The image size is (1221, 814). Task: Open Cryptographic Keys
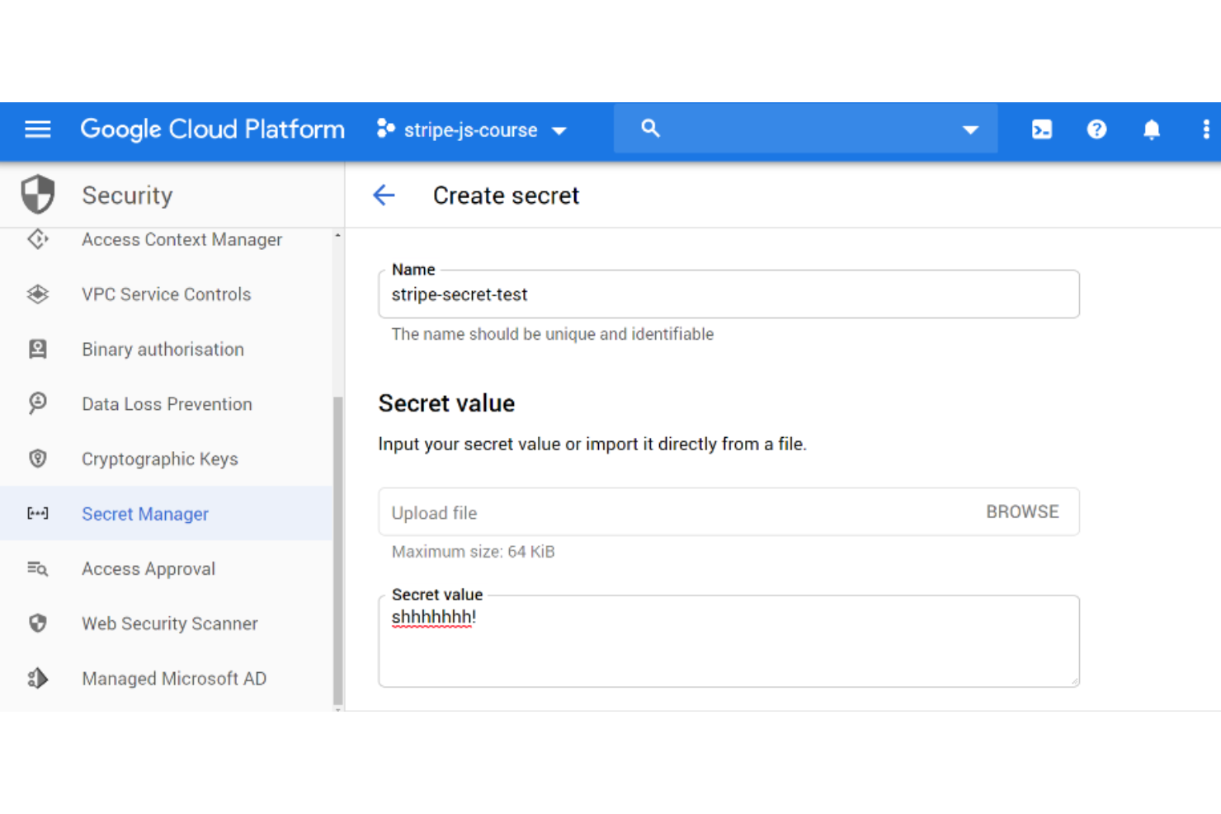click(160, 459)
